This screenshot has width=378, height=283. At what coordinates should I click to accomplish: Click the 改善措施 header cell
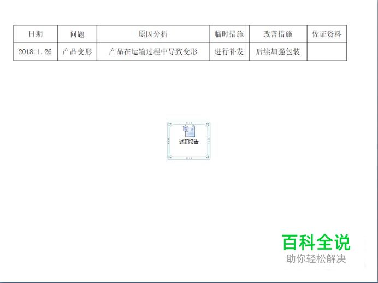coord(278,34)
